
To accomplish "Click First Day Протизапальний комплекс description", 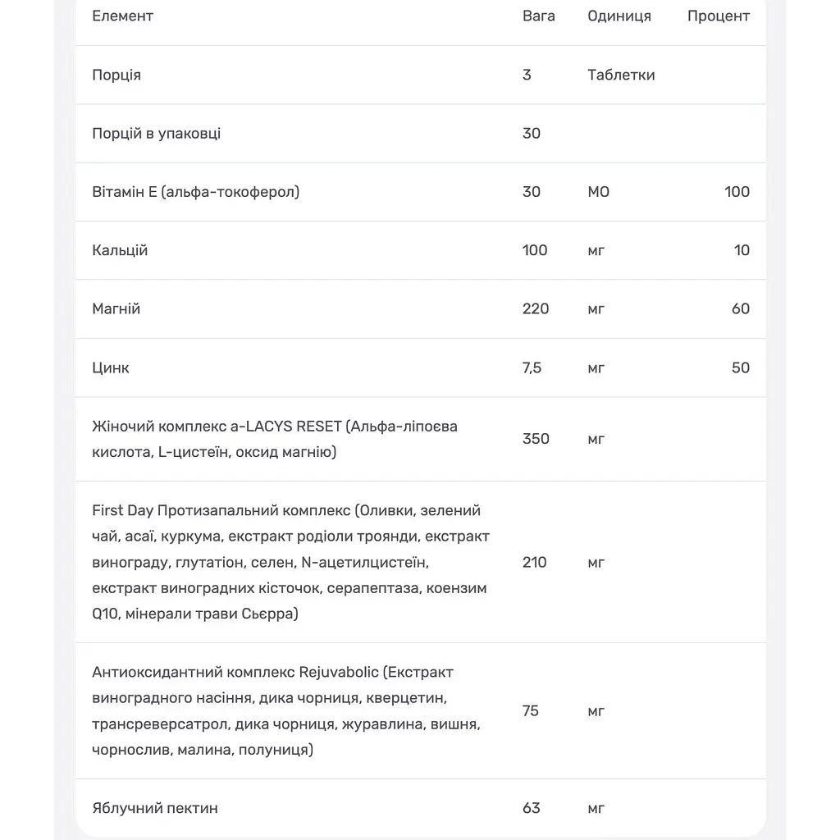I will (x=290, y=562).
